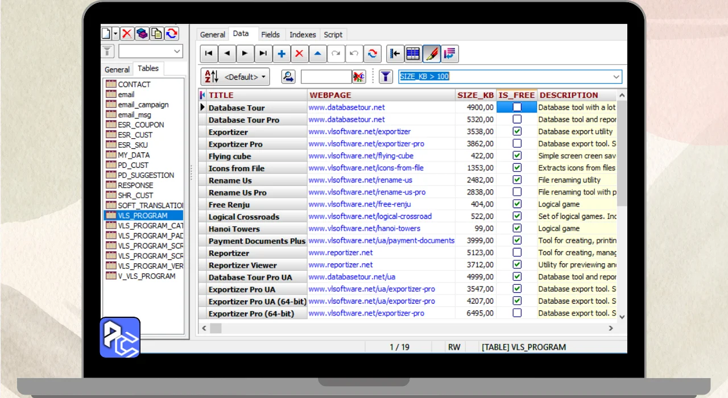This screenshot has height=398, width=728.
Task: Open the www.reportizer.net link for Reportizer Viewer
Action: coord(341,265)
